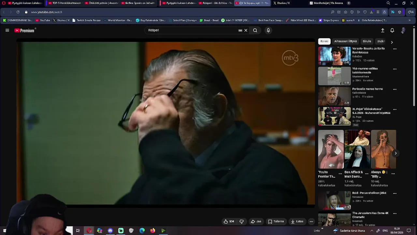
Task: Open the ad blocker shield icon
Action: pyautogui.click(x=352, y=12)
